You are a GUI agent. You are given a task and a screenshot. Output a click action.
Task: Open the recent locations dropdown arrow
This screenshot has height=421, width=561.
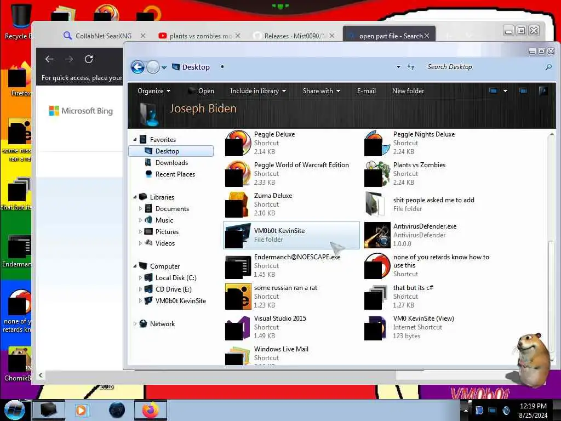164,67
